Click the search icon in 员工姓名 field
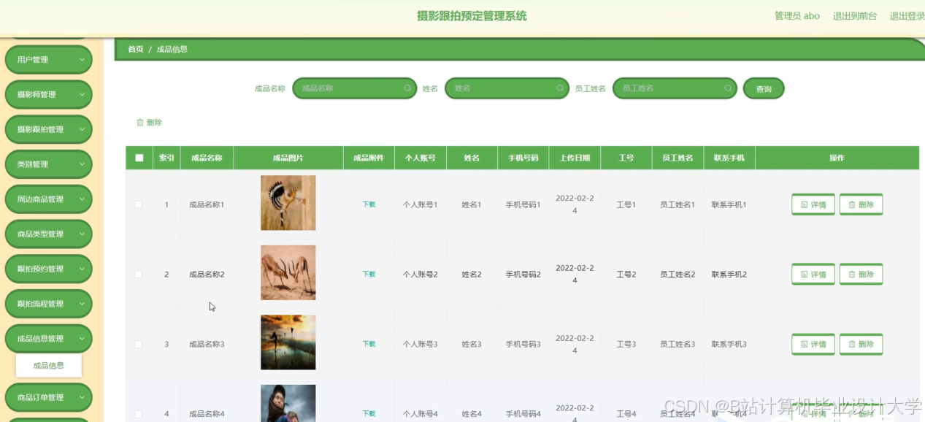 pyautogui.click(x=728, y=88)
